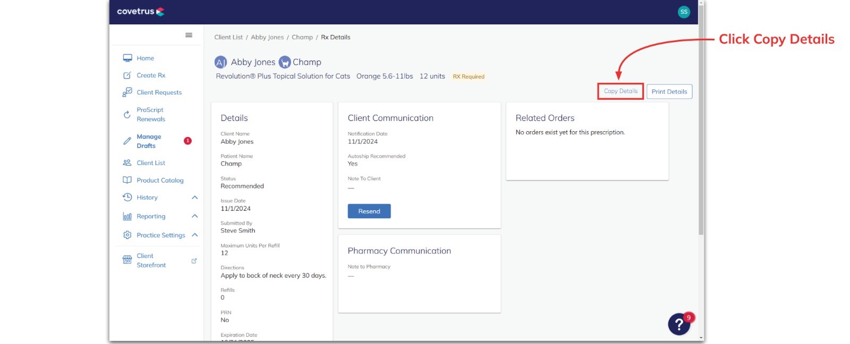This screenshot has width=850, height=344.
Task: Open Client Storefront link in sidebar
Action: pos(151,260)
